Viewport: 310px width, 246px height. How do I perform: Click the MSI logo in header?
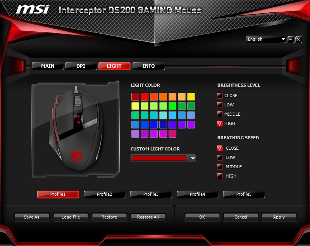(33, 9)
